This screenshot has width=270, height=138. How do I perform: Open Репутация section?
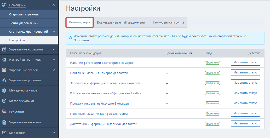point(29,112)
